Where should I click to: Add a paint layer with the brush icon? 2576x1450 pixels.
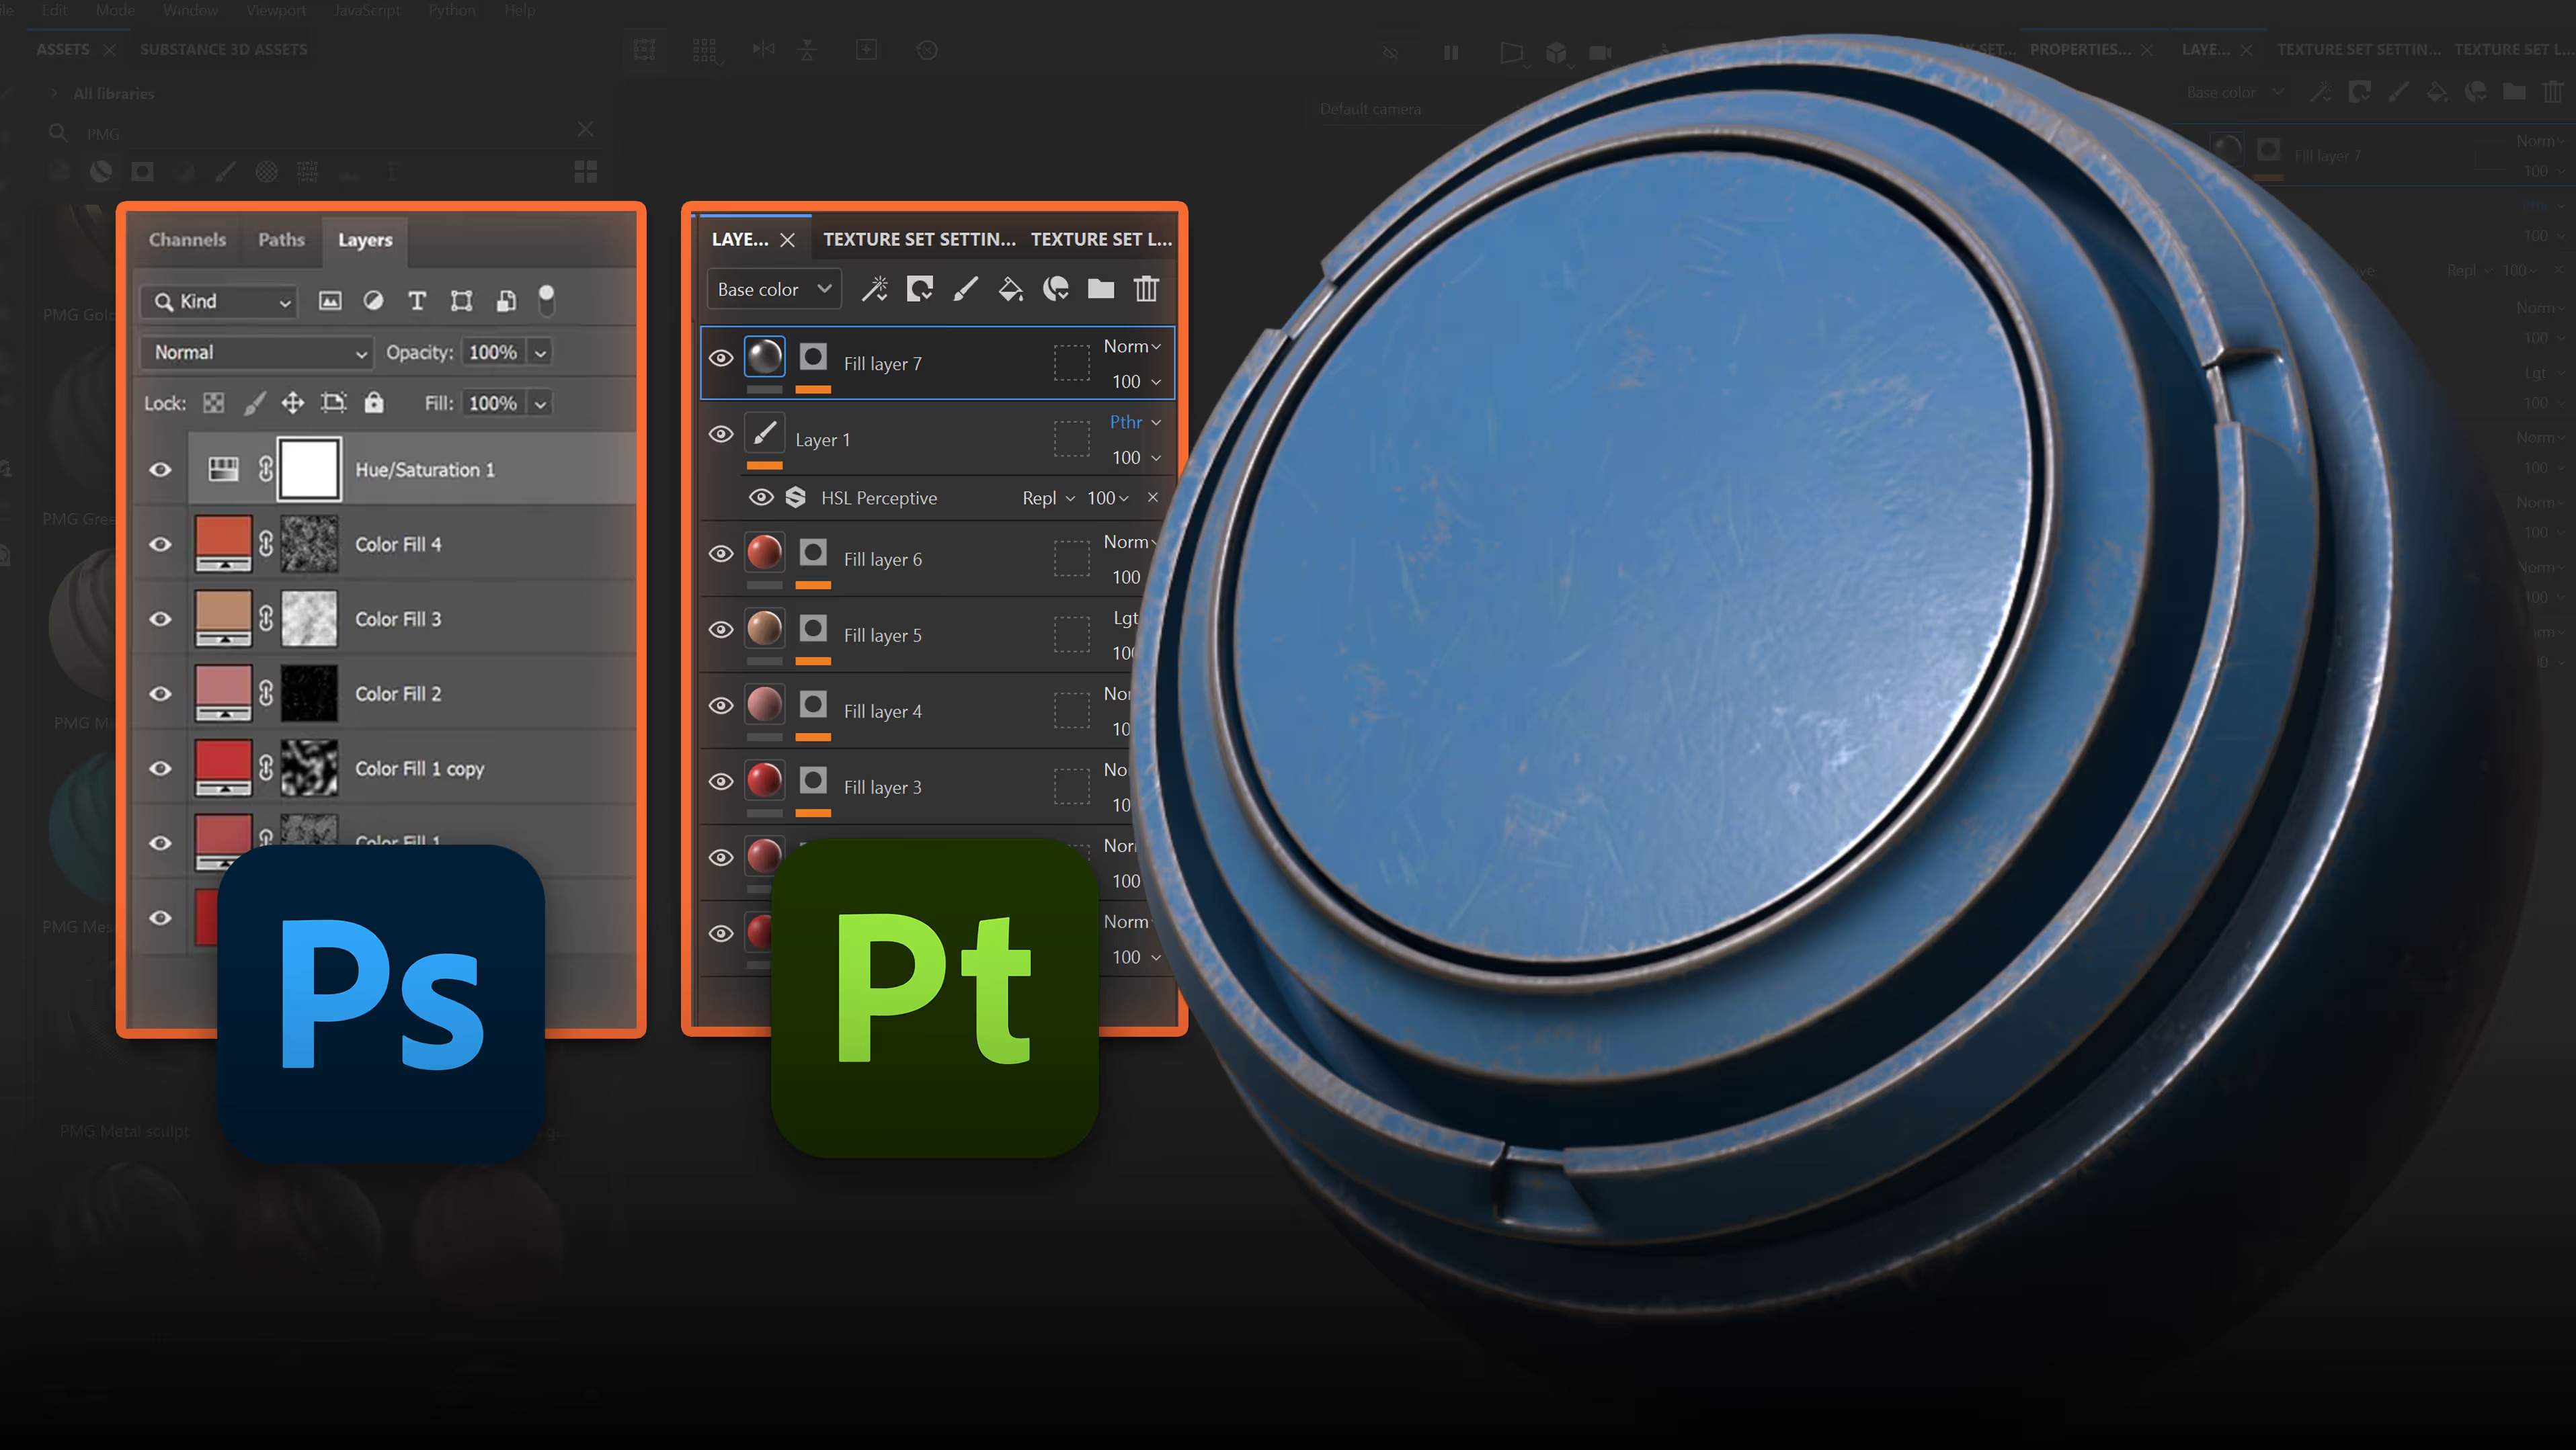(x=964, y=289)
